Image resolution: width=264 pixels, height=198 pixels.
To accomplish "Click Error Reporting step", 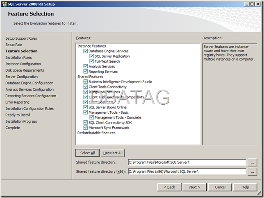I will 17,102.
